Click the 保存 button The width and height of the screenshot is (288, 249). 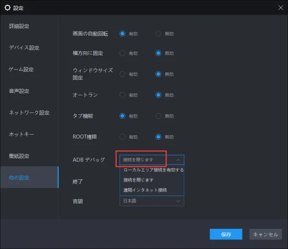226,234
